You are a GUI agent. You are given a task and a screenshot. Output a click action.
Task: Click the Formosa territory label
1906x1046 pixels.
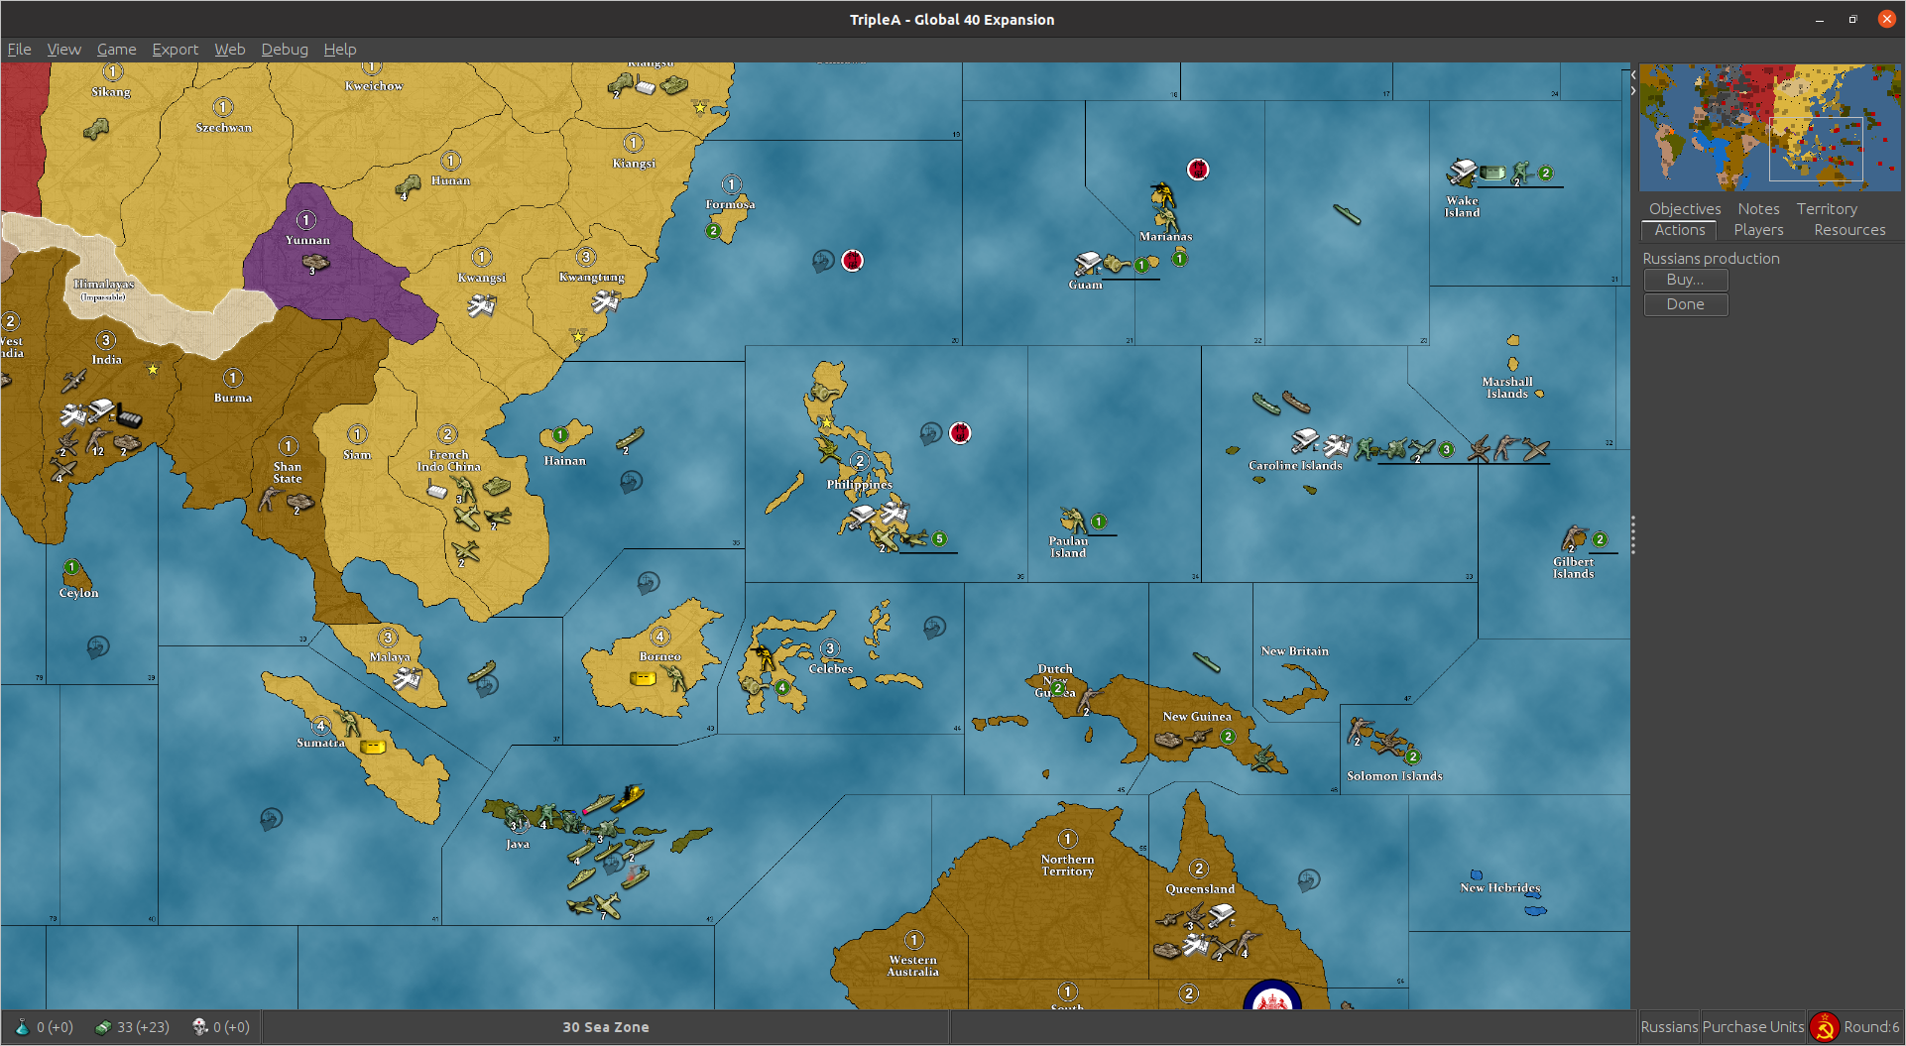[x=730, y=204]
